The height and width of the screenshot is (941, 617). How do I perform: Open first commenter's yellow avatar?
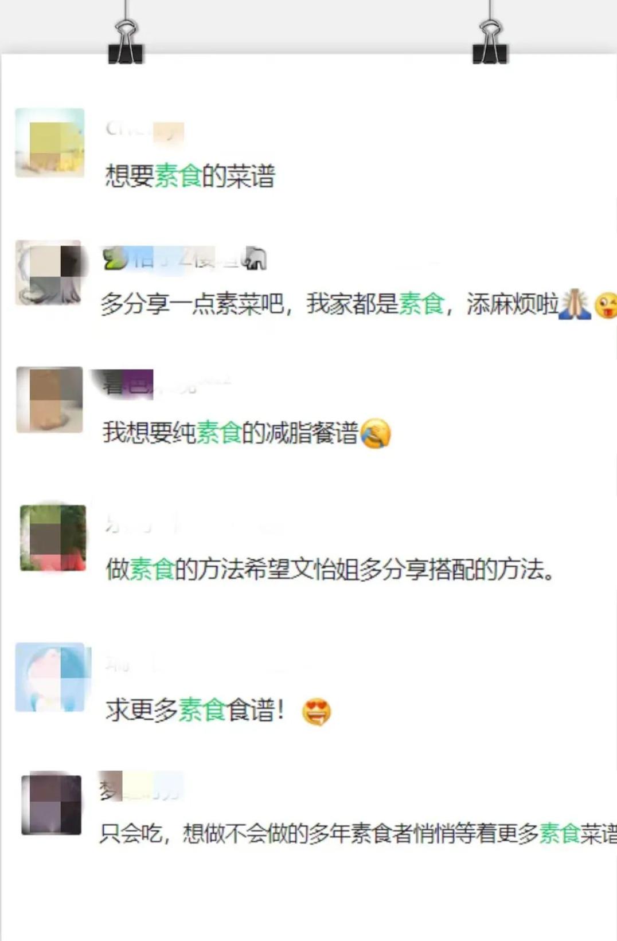point(50,143)
